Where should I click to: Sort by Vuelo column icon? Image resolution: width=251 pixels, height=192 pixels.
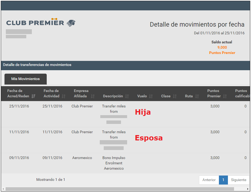(151, 96)
